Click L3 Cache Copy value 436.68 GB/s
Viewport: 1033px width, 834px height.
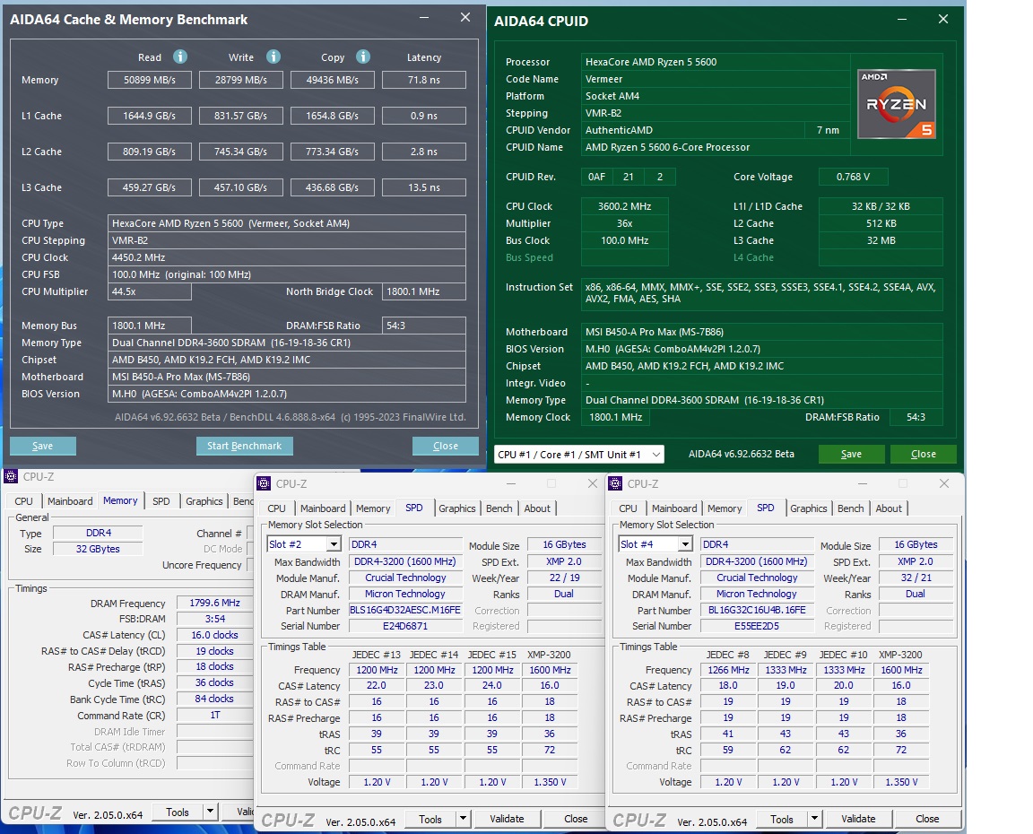332,187
